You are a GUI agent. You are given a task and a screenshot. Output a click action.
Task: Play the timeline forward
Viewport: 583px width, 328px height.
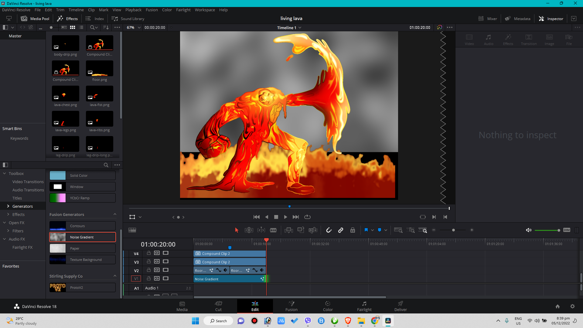pos(285,217)
